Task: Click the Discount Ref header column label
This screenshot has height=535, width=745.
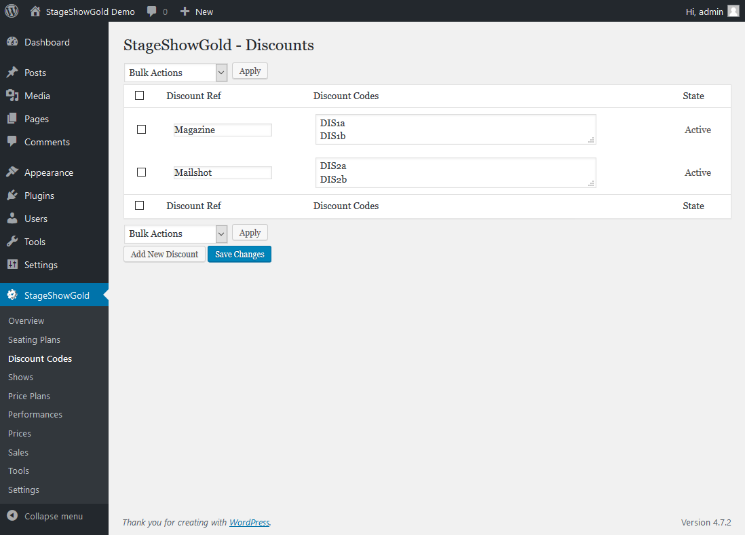Action: pyautogui.click(x=193, y=96)
